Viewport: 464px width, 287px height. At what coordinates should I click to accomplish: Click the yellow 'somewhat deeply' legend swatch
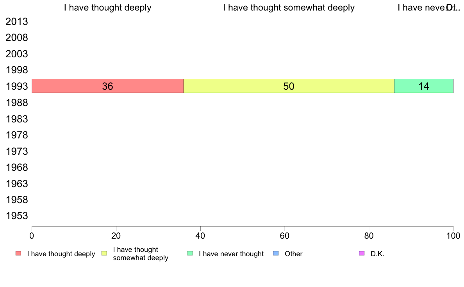[x=104, y=253]
